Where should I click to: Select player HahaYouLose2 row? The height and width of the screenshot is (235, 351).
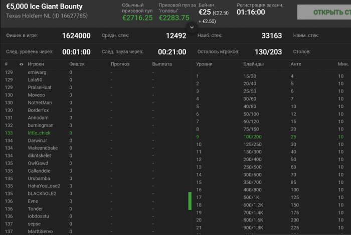pos(96,186)
